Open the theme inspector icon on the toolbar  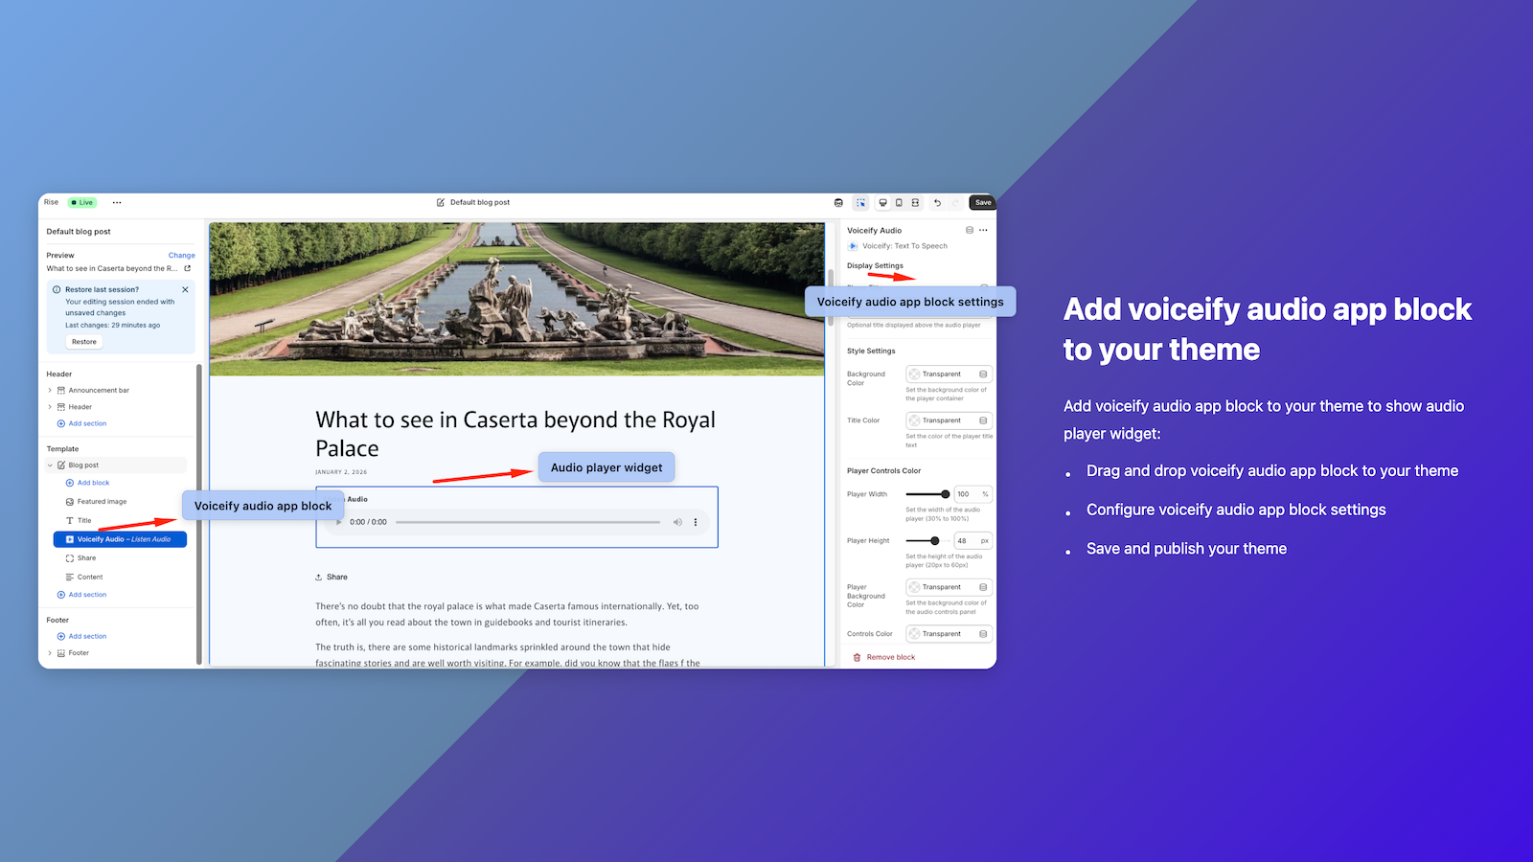[860, 202]
